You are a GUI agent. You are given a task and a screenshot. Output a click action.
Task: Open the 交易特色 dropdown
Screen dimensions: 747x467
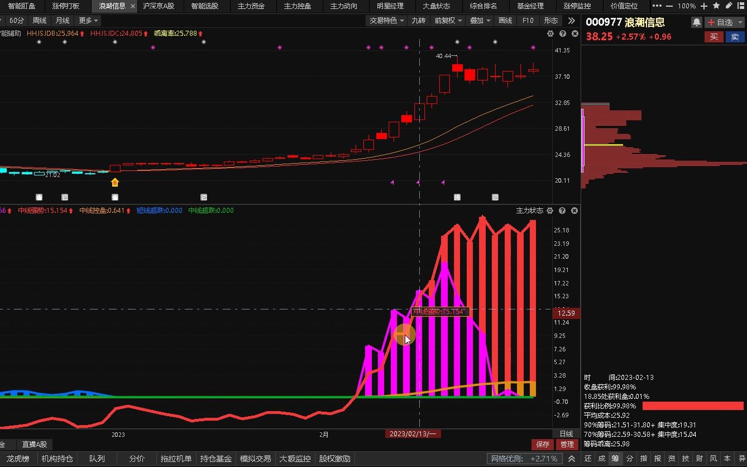pyautogui.click(x=386, y=21)
